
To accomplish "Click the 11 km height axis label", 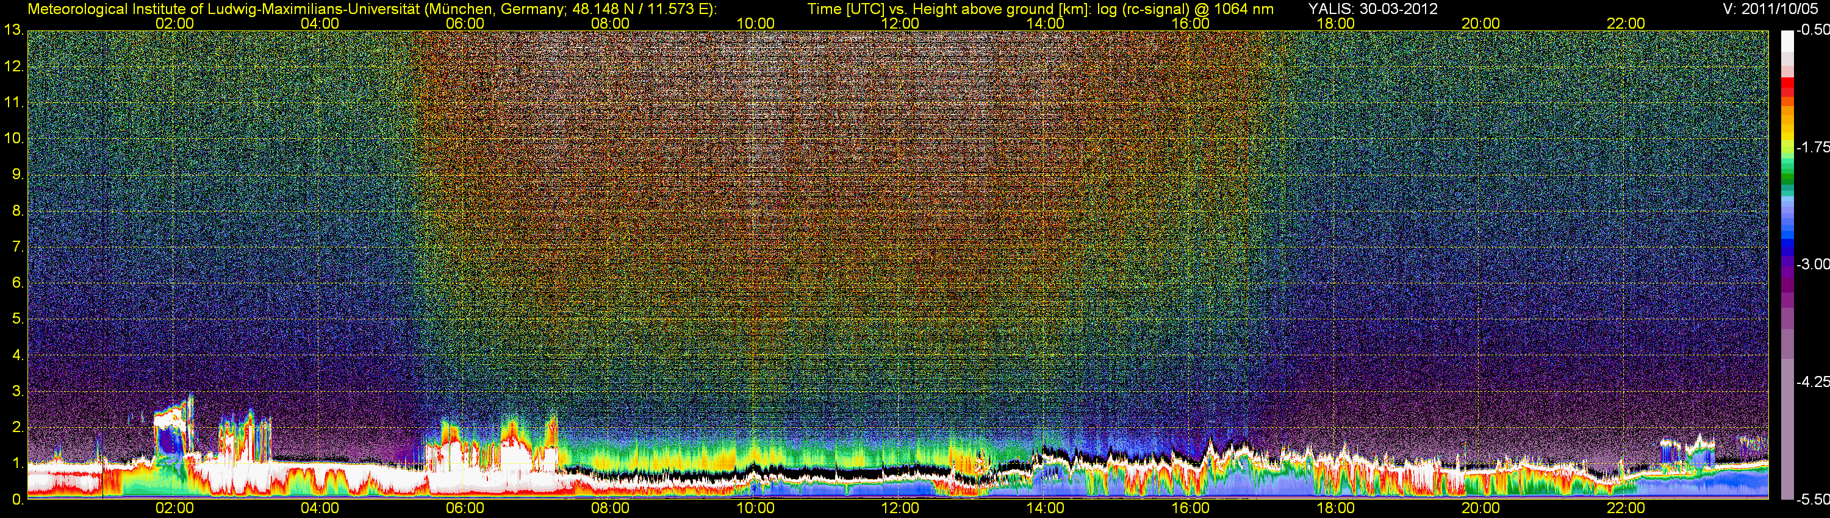I will point(13,103).
